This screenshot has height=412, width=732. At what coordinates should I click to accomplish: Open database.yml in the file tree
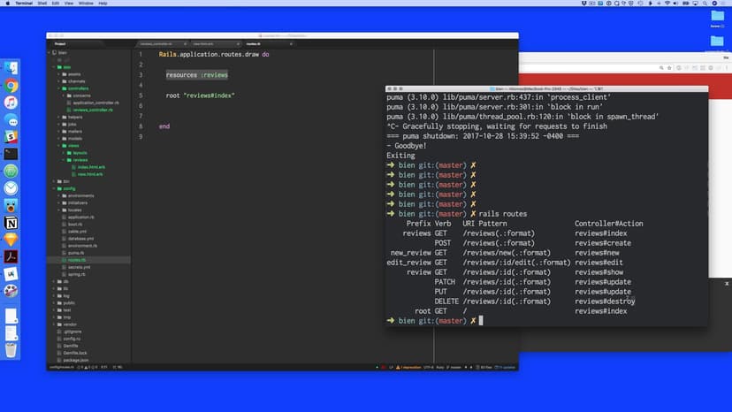tap(81, 239)
